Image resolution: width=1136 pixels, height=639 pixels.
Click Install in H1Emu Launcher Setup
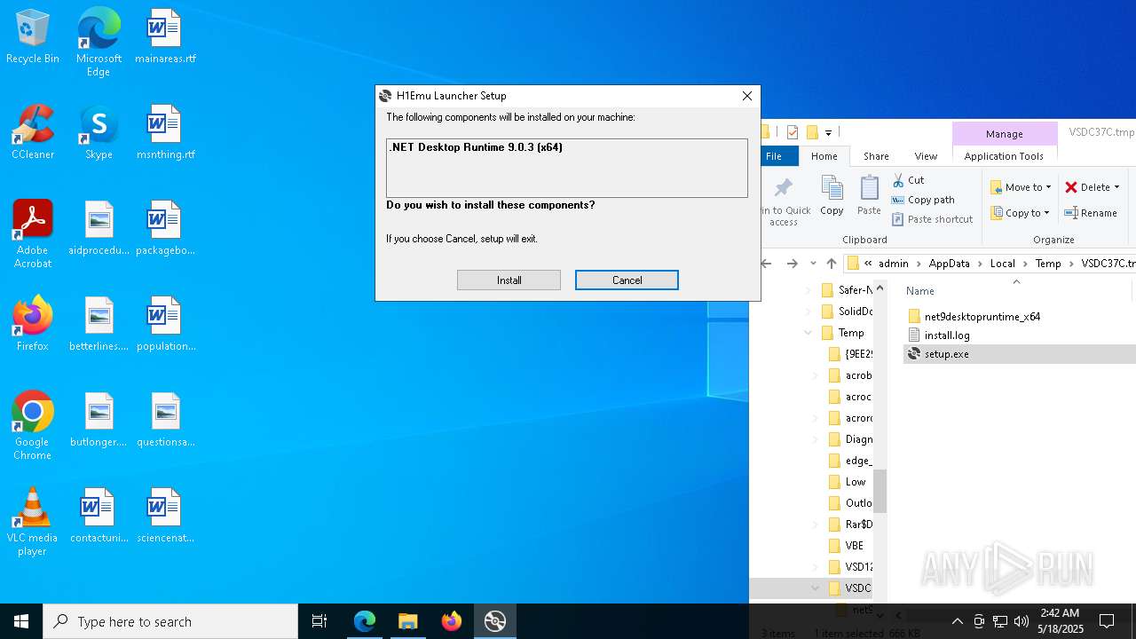pos(509,280)
